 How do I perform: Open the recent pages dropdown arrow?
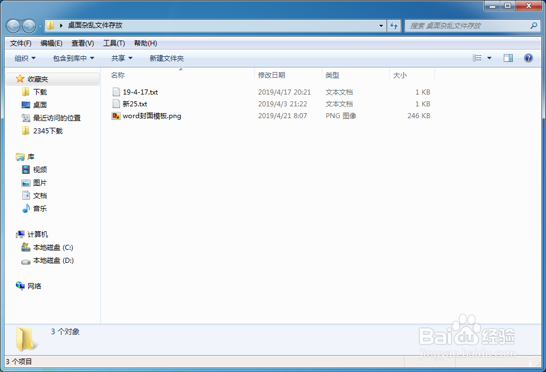[40, 26]
